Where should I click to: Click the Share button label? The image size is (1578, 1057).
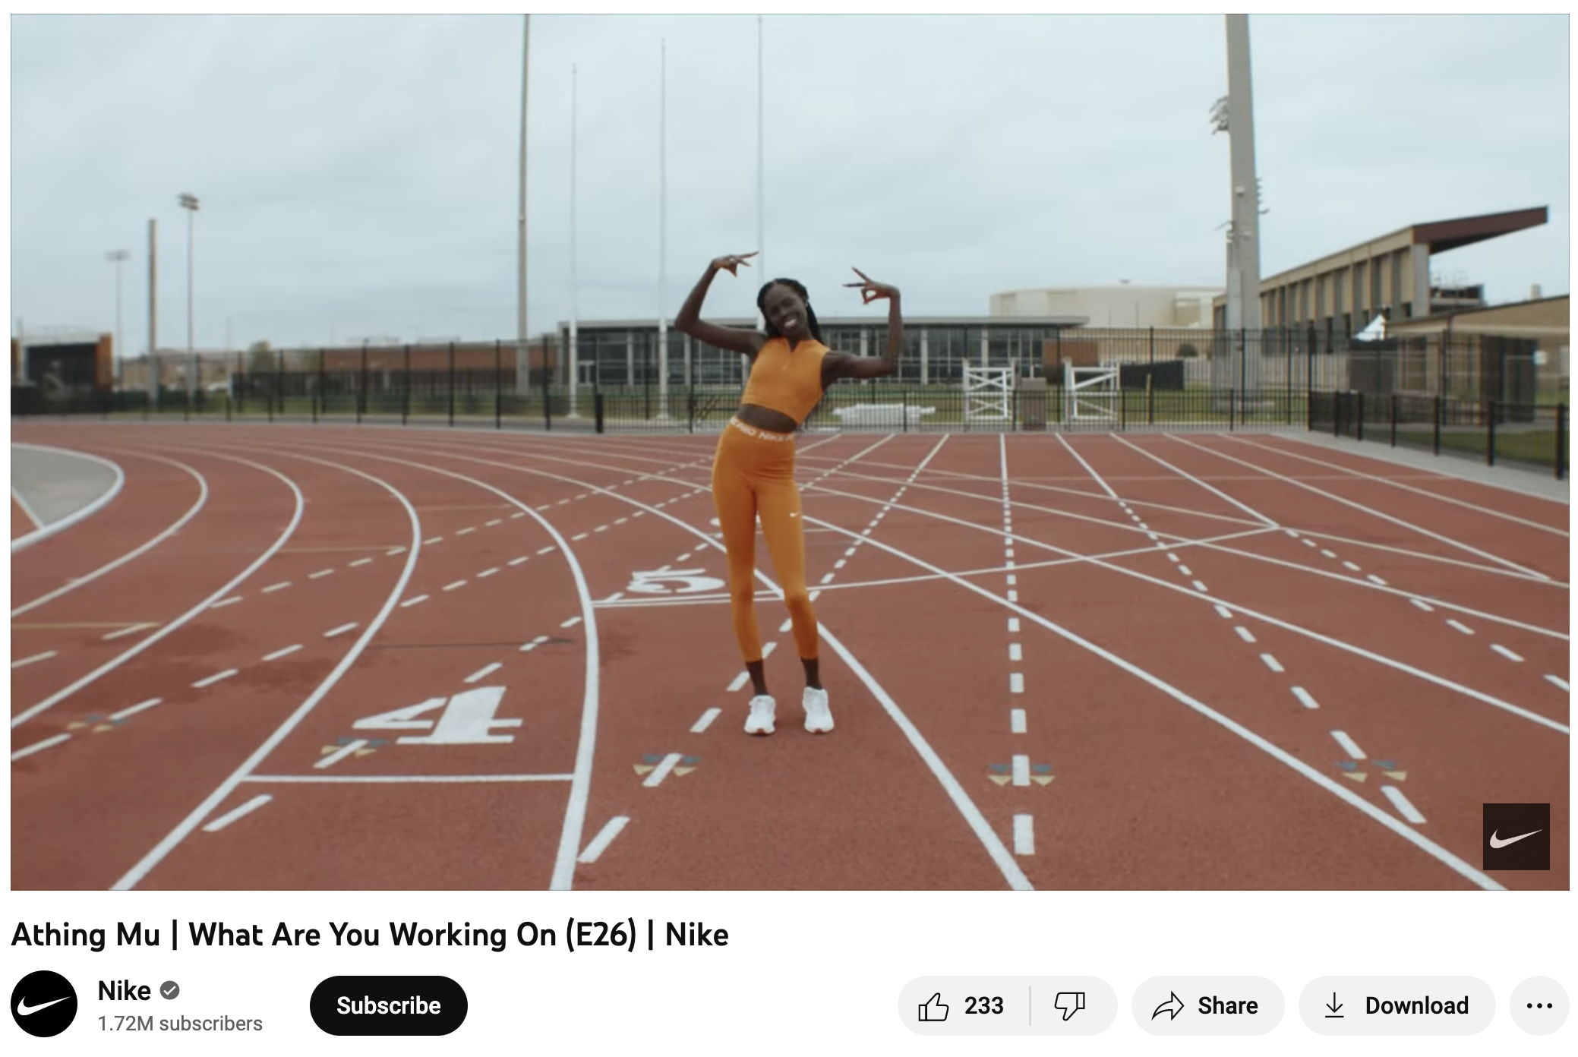[x=1227, y=1005]
